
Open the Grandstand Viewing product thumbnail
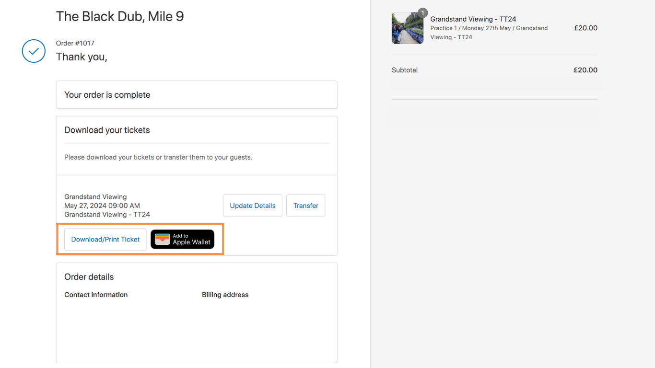coord(407,29)
